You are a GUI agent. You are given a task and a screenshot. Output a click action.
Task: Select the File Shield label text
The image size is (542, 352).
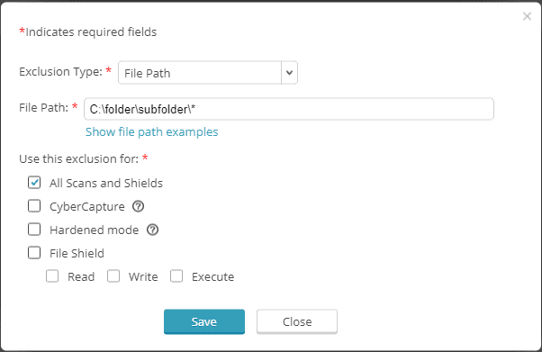click(x=77, y=254)
